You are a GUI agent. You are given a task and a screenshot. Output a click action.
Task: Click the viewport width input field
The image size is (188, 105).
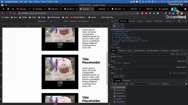pos(52,21)
